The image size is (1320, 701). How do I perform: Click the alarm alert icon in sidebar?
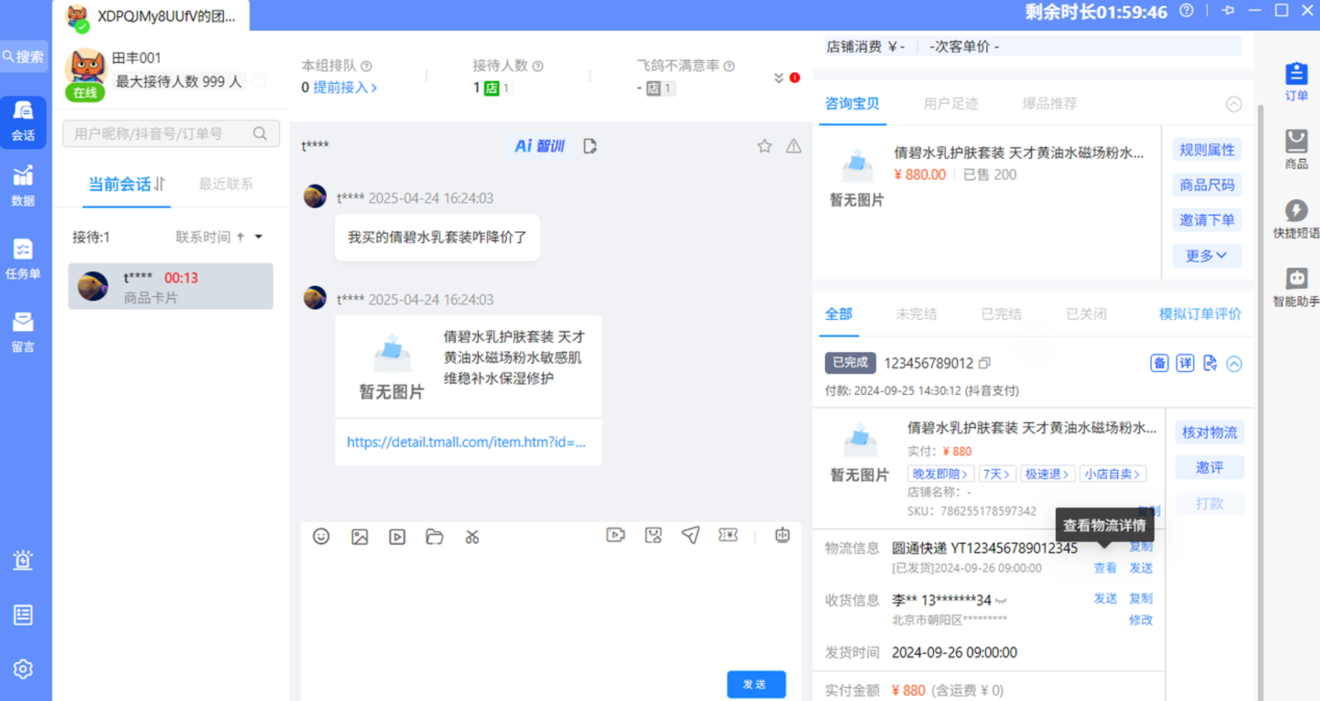point(23,560)
